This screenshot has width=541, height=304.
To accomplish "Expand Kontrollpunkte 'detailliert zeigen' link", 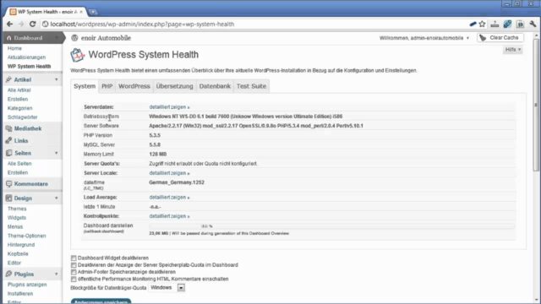I will click(x=169, y=216).
